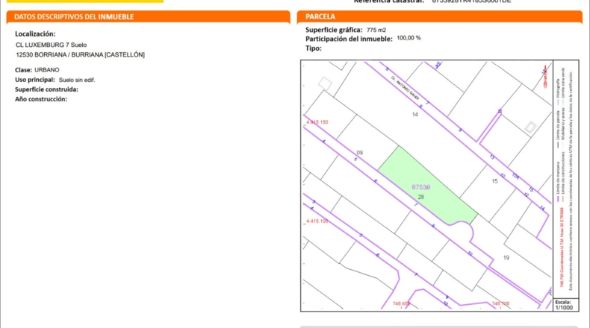Click parcel label 09 on the map
Image resolution: width=590 pixels, height=328 pixels.
360,153
